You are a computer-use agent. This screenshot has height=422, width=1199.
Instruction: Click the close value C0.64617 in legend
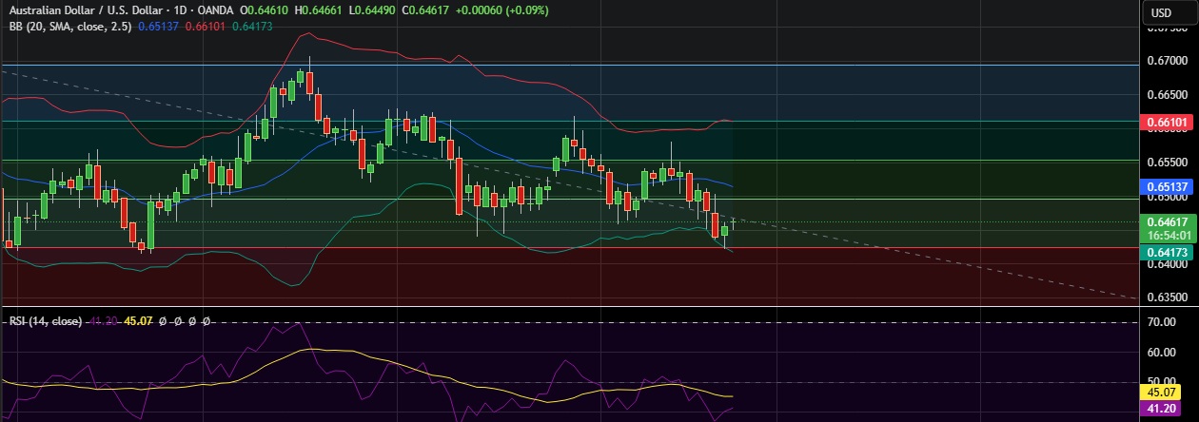pos(427,10)
